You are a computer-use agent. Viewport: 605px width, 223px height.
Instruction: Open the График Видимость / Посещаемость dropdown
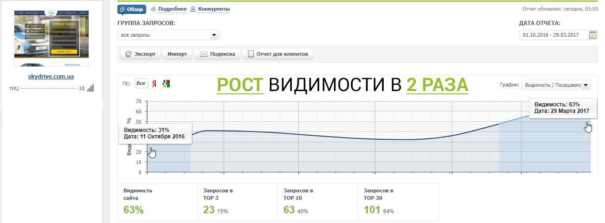point(556,85)
